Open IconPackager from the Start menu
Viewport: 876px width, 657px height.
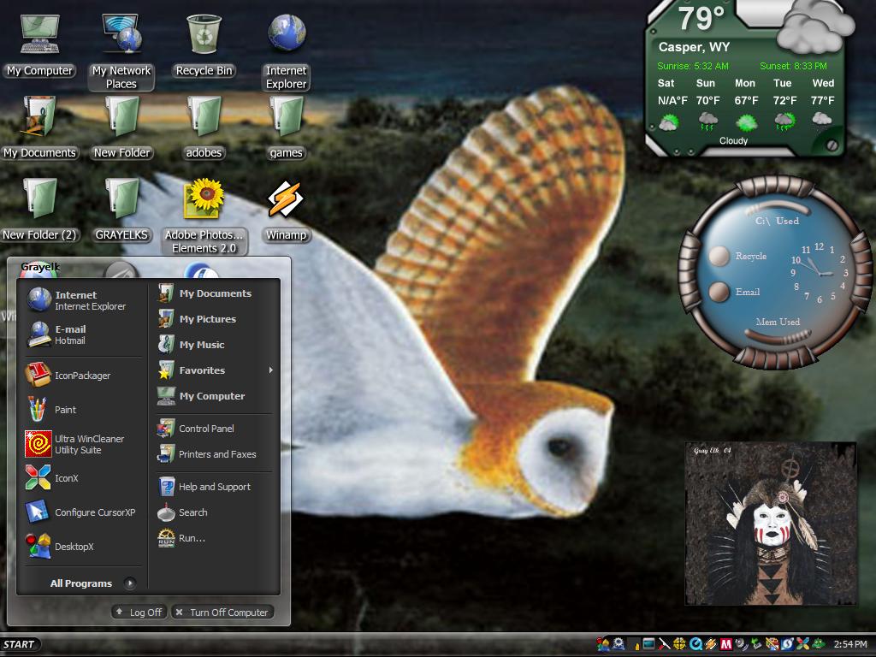coord(83,375)
